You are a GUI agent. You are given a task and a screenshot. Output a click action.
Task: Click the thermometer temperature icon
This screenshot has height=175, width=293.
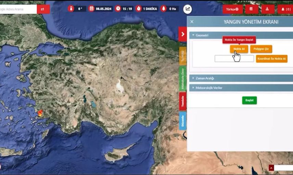point(71,9)
